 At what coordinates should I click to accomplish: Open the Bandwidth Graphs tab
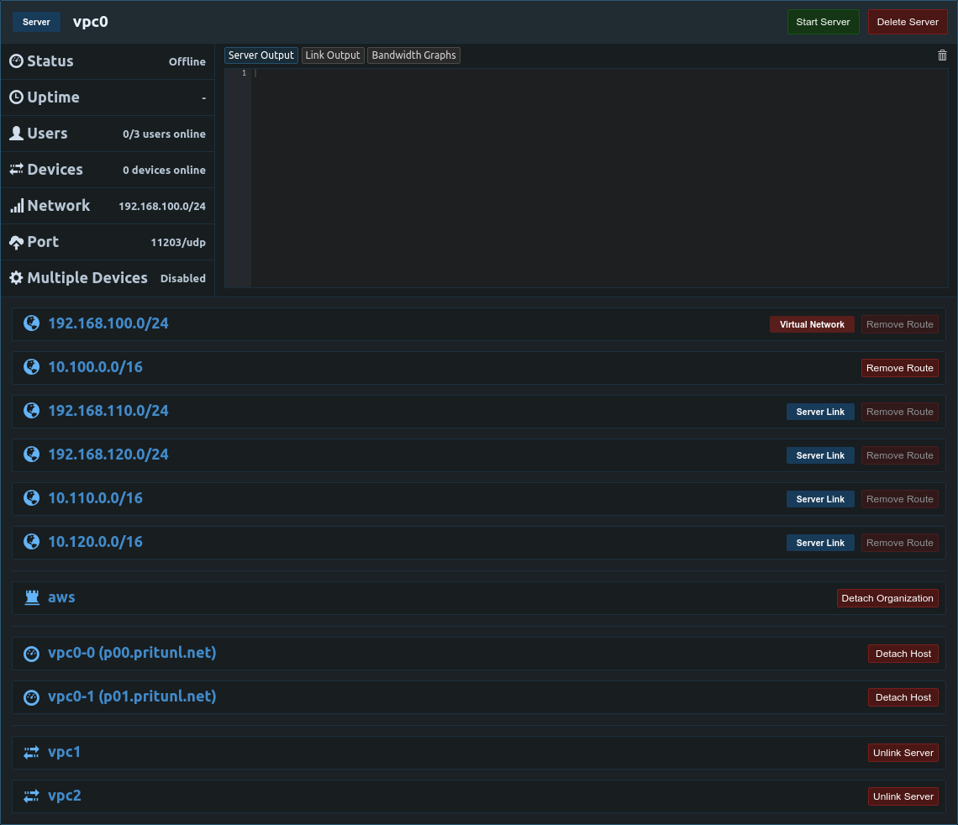click(x=413, y=55)
